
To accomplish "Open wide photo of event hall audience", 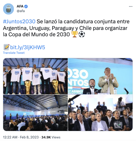I will coord(35,113).
